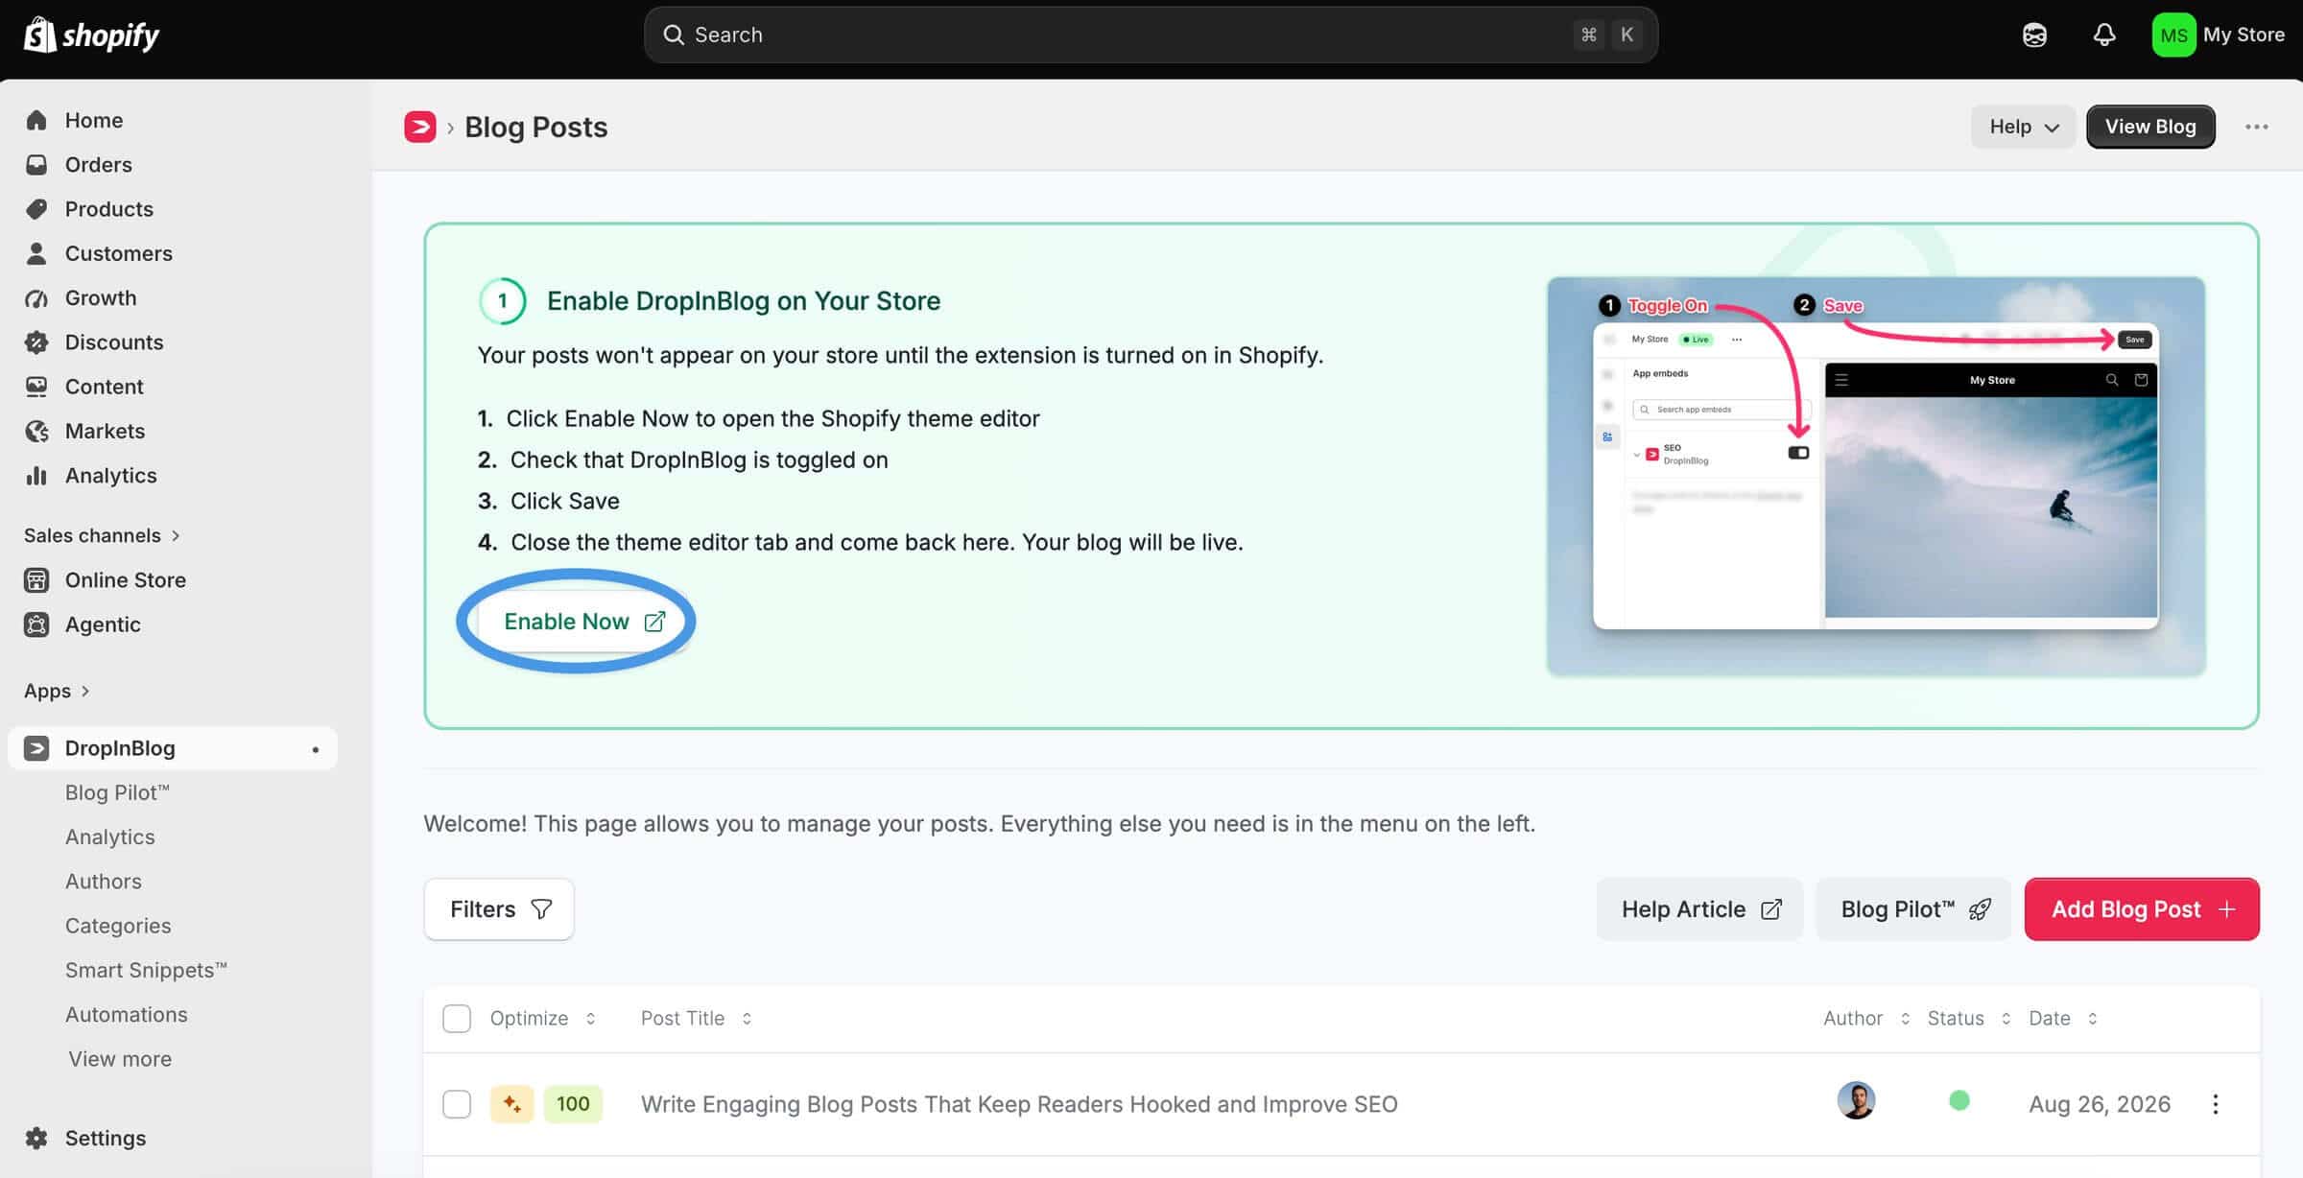Open Blog Pilot™ in the sidebar
The image size is (2303, 1178).
point(117,792)
